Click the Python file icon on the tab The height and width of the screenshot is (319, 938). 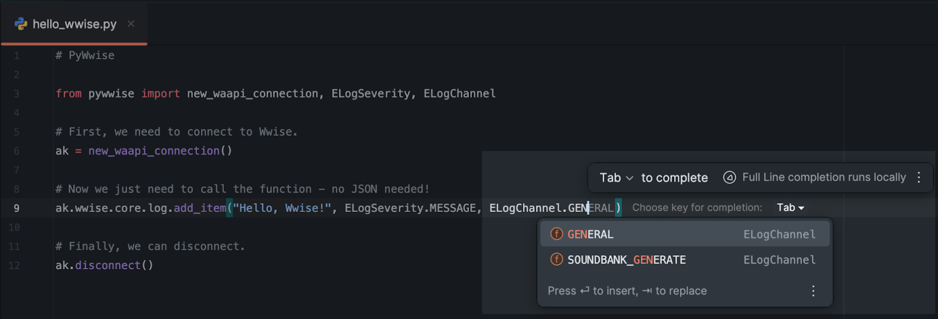point(21,24)
